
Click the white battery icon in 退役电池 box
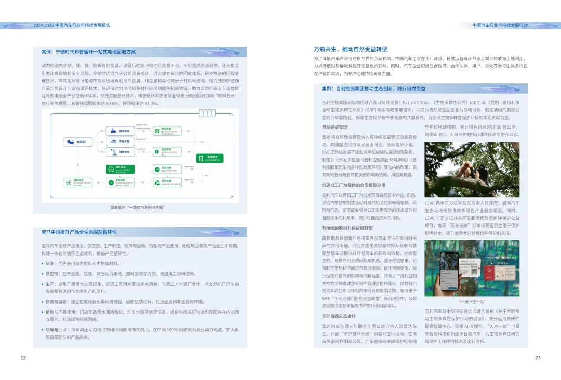(x=201, y=158)
